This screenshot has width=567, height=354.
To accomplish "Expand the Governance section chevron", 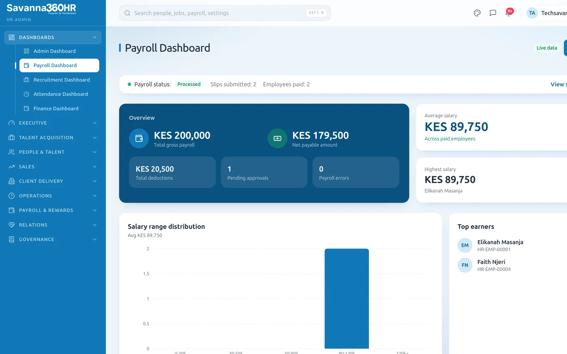I will [x=94, y=240].
